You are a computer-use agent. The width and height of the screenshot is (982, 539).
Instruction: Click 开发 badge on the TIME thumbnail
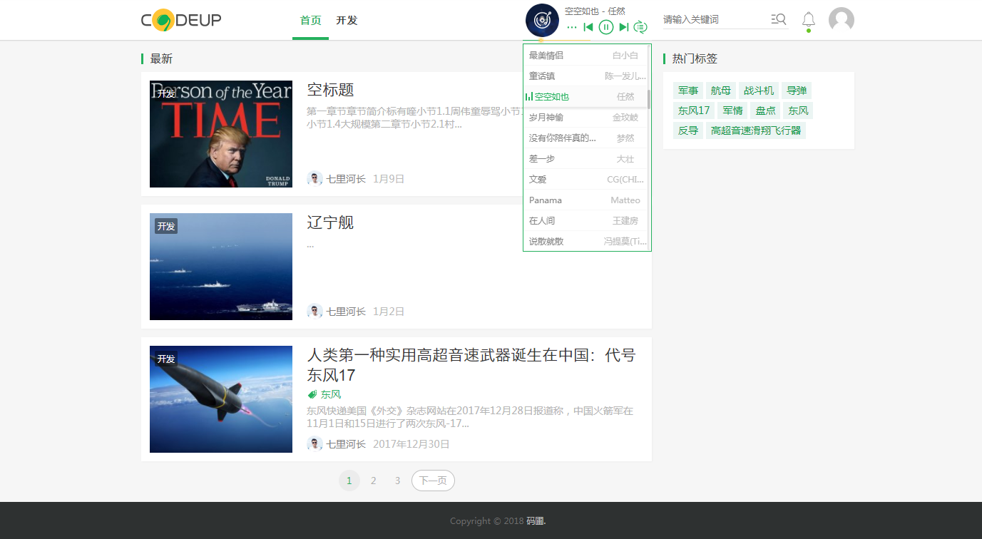click(166, 93)
